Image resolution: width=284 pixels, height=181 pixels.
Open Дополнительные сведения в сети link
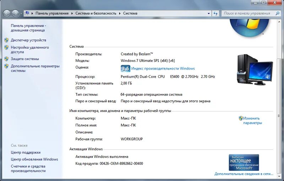point(244,174)
